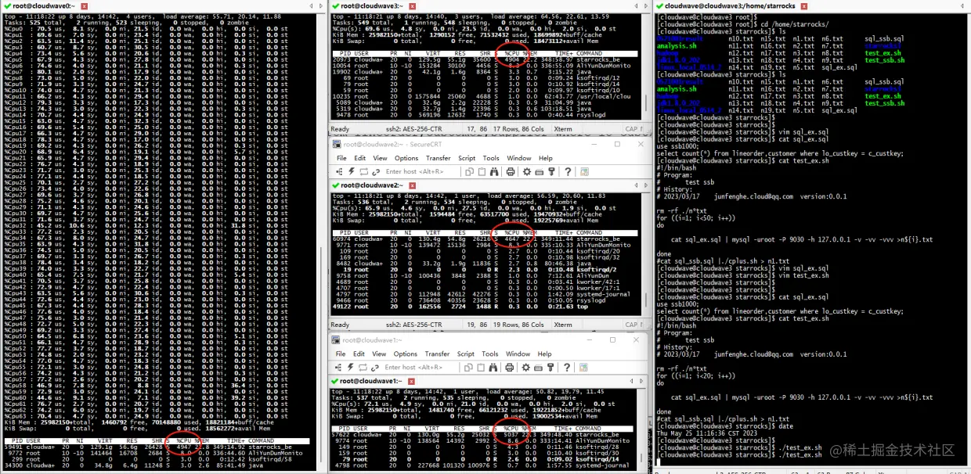The height and width of the screenshot is (474, 971).
Task: Select the cloudwave@cloudwave3:/home/starrocks tab
Action: 730,5
